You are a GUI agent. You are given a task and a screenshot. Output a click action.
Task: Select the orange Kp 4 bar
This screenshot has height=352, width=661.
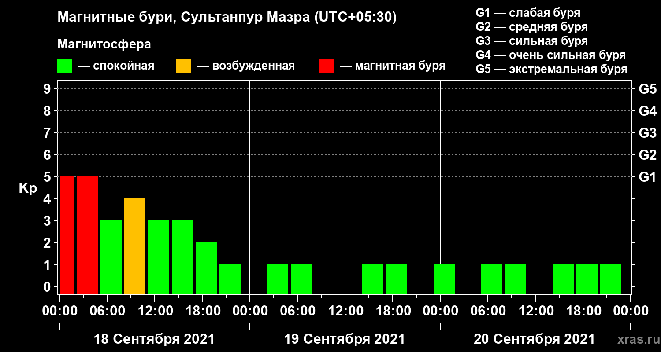pyautogui.click(x=135, y=246)
